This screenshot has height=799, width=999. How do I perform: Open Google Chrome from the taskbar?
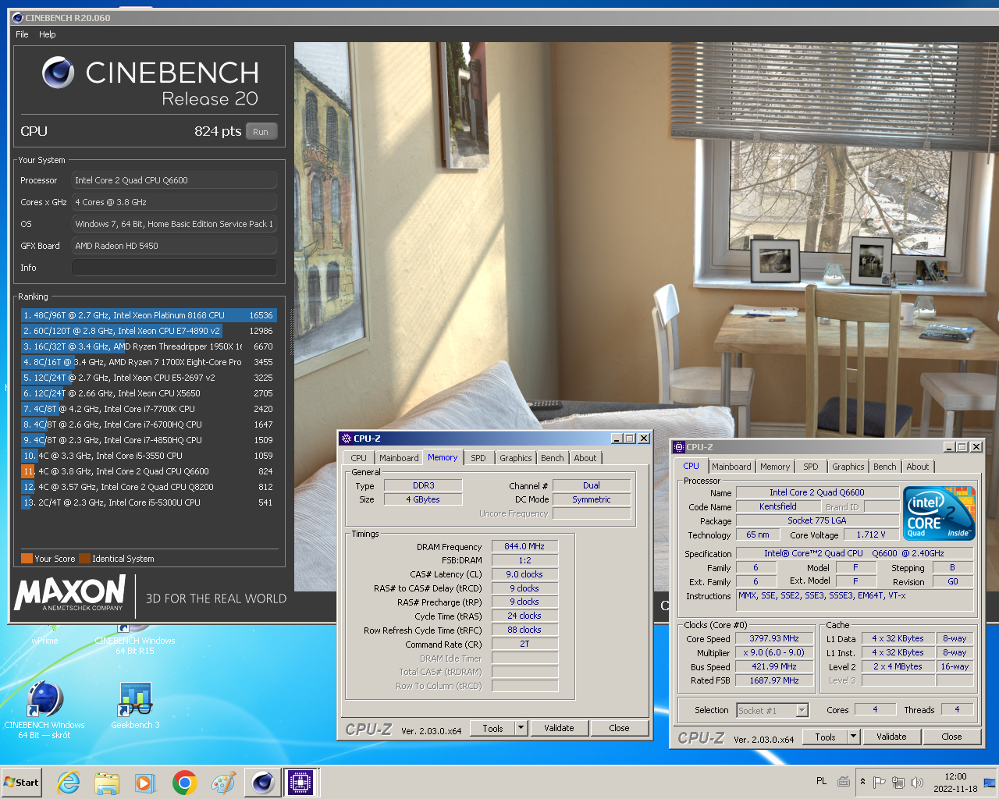click(x=185, y=783)
